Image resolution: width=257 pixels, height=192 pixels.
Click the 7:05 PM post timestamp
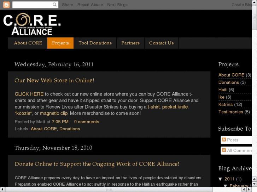(60, 122)
